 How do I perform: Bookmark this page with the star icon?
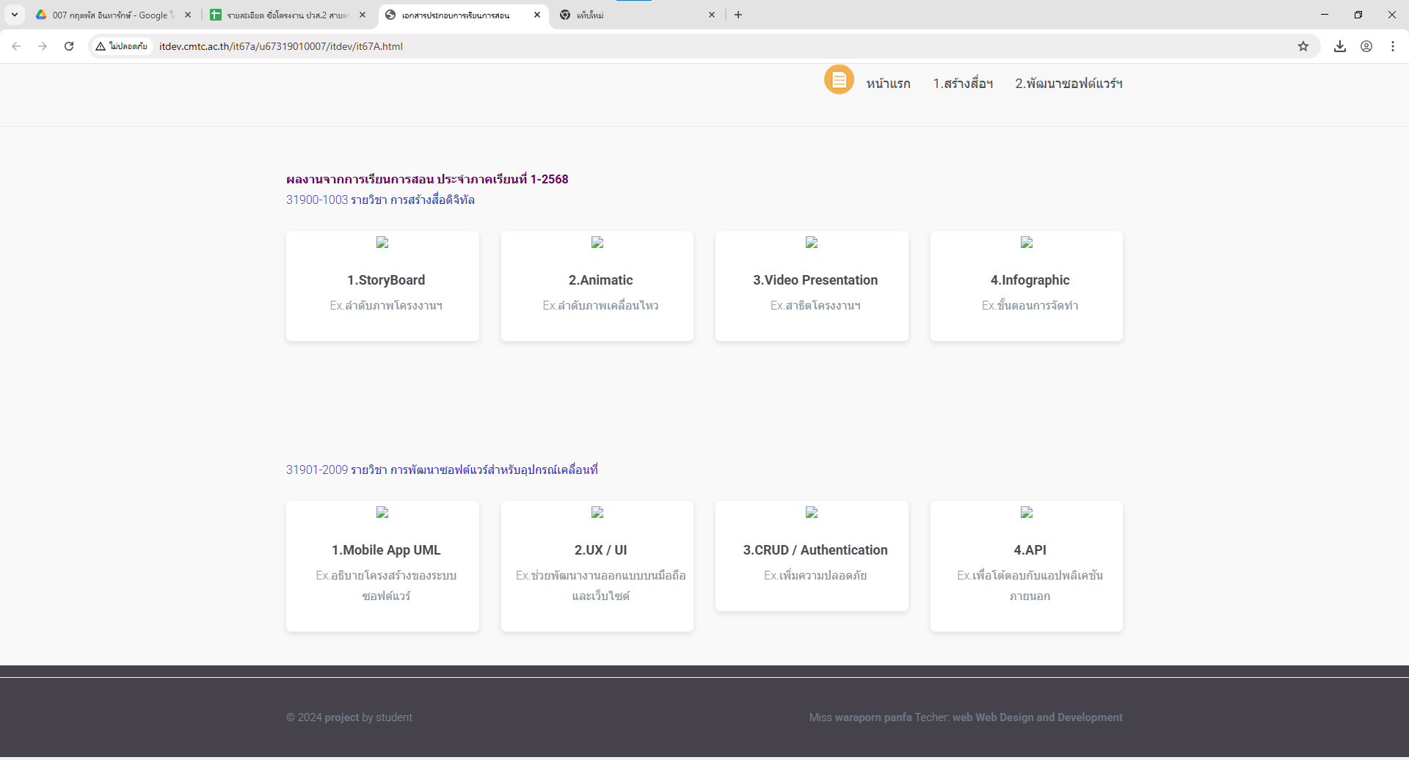1303,46
